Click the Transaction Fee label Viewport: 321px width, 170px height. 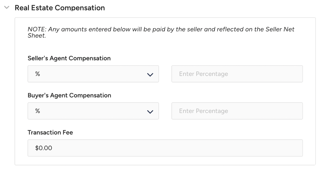50,132
